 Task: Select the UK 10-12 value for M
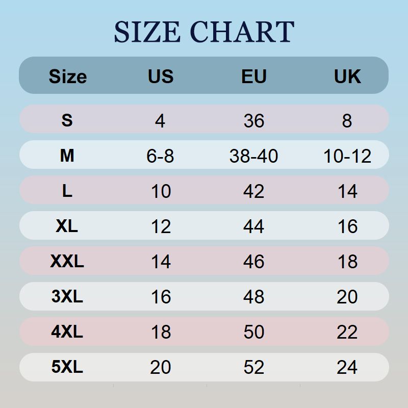tap(347, 156)
